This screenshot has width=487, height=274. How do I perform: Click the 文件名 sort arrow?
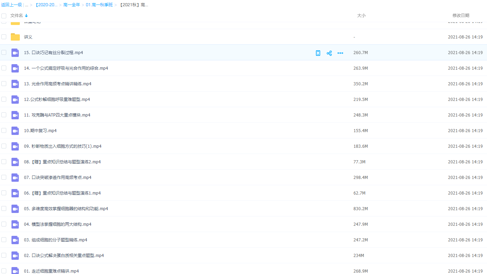point(26,16)
